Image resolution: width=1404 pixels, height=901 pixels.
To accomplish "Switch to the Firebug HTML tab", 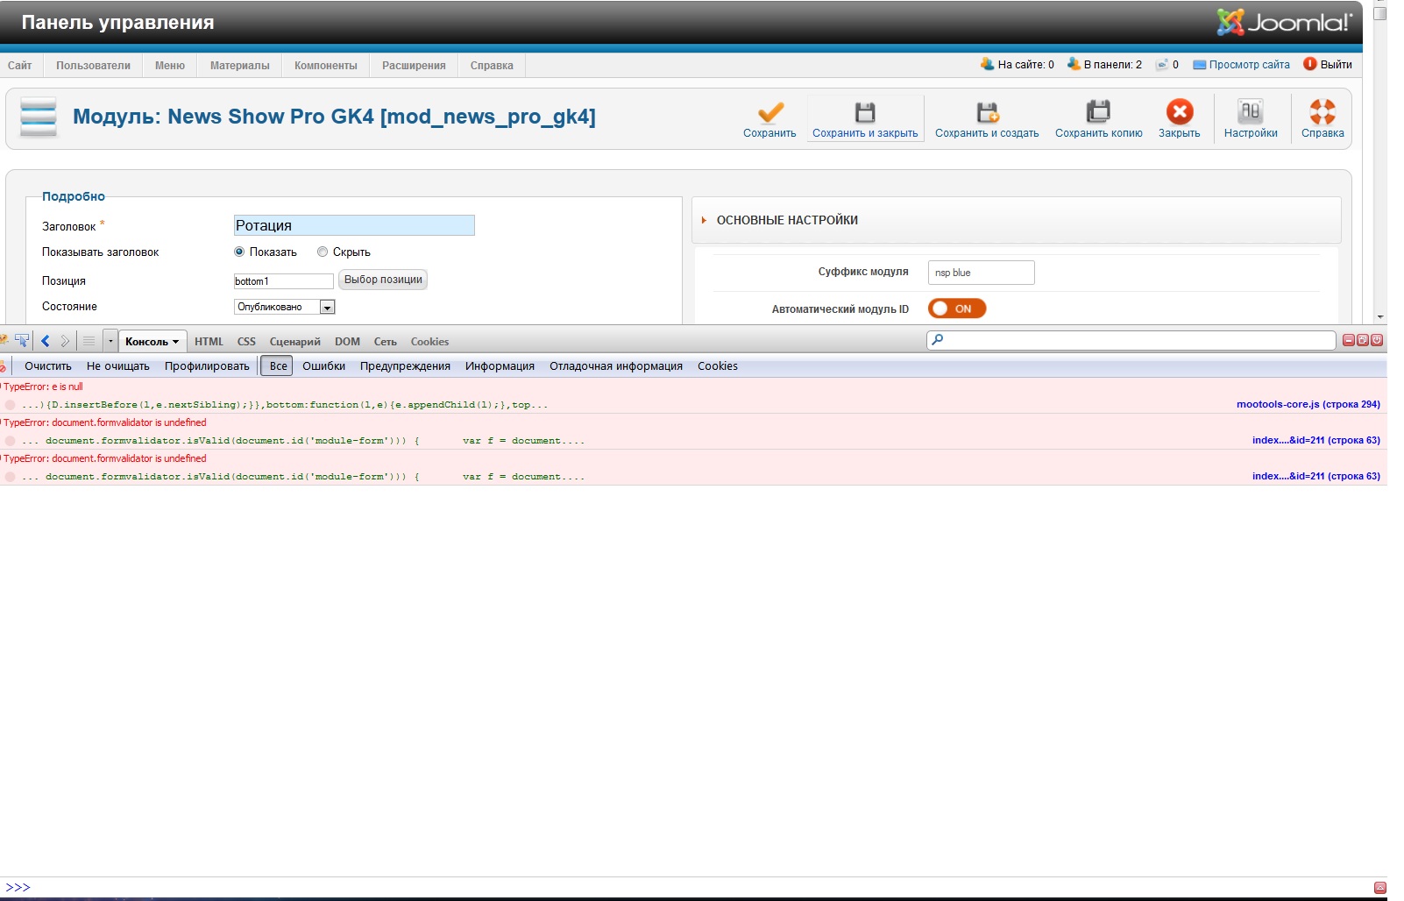I will click(209, 342).
